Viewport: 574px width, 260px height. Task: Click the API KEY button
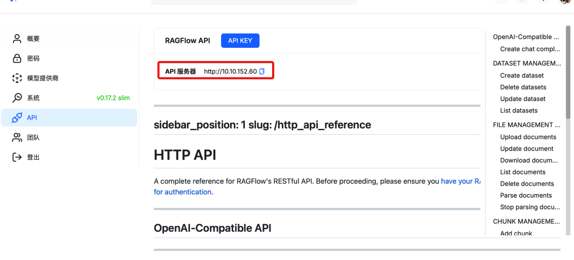240,40
